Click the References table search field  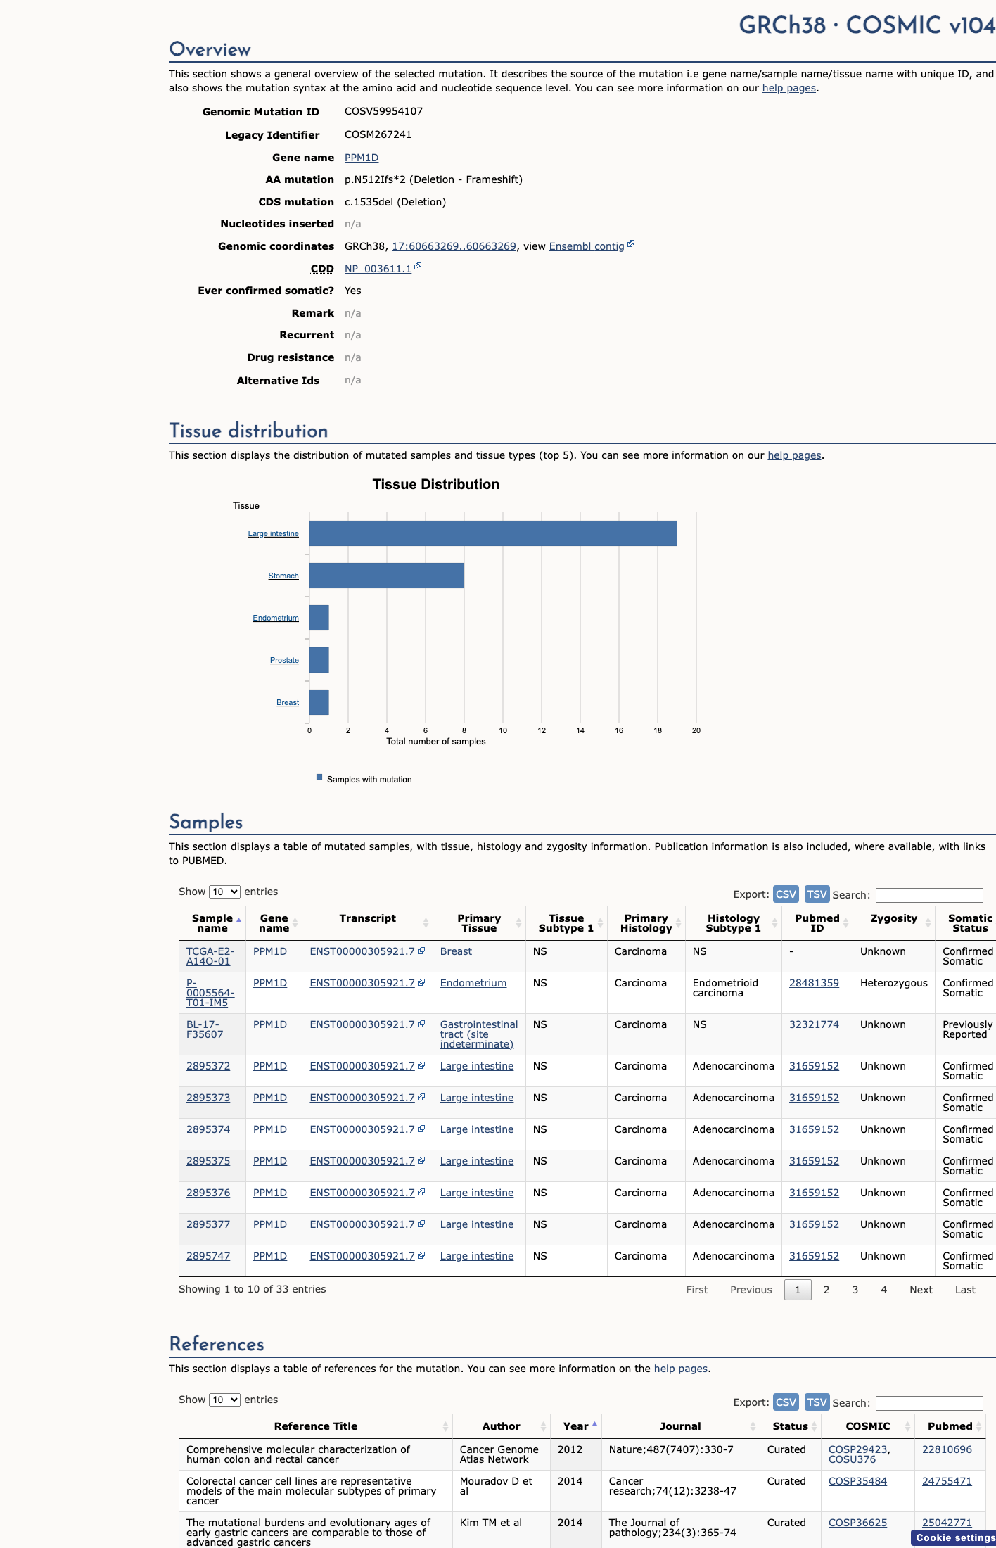929,1403
